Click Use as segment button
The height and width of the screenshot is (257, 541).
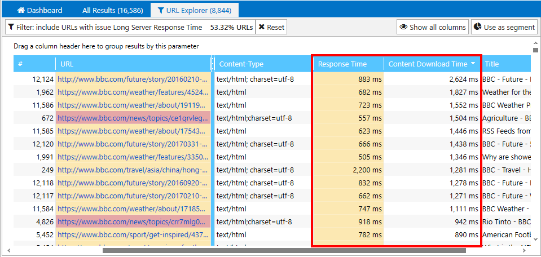coord(504,27)
